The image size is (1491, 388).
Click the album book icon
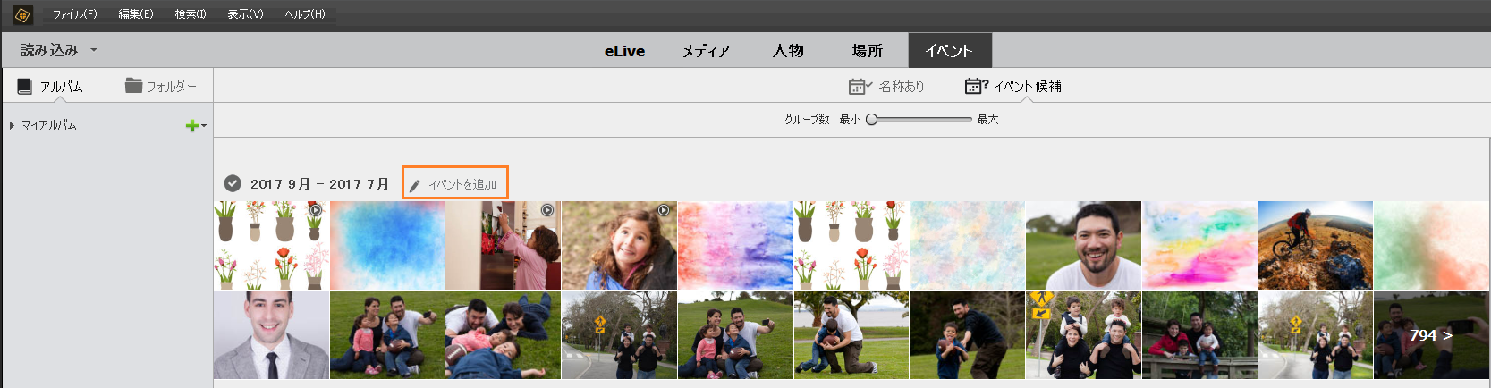25,86
